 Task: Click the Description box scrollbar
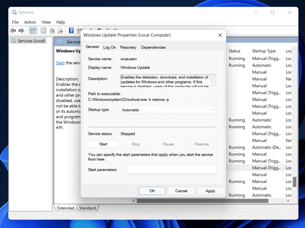213,80
